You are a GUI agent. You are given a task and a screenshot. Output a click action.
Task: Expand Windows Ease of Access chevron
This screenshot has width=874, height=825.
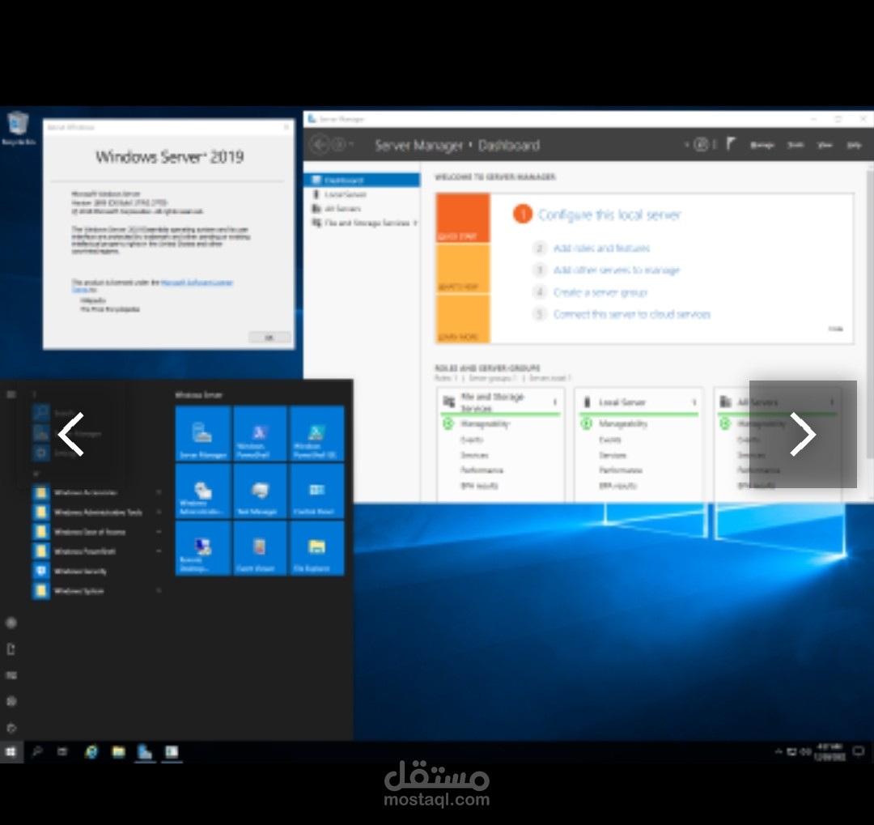point(159,532)
